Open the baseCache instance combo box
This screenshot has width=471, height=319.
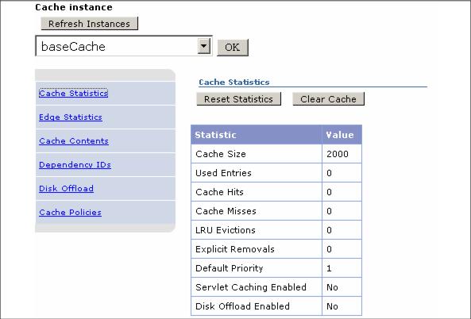123,46
